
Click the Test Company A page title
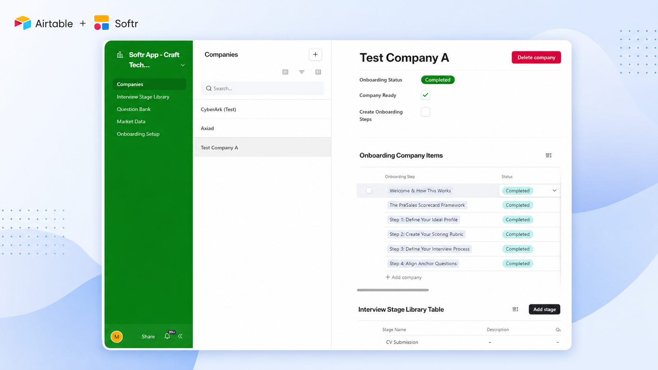pos(404,58)
